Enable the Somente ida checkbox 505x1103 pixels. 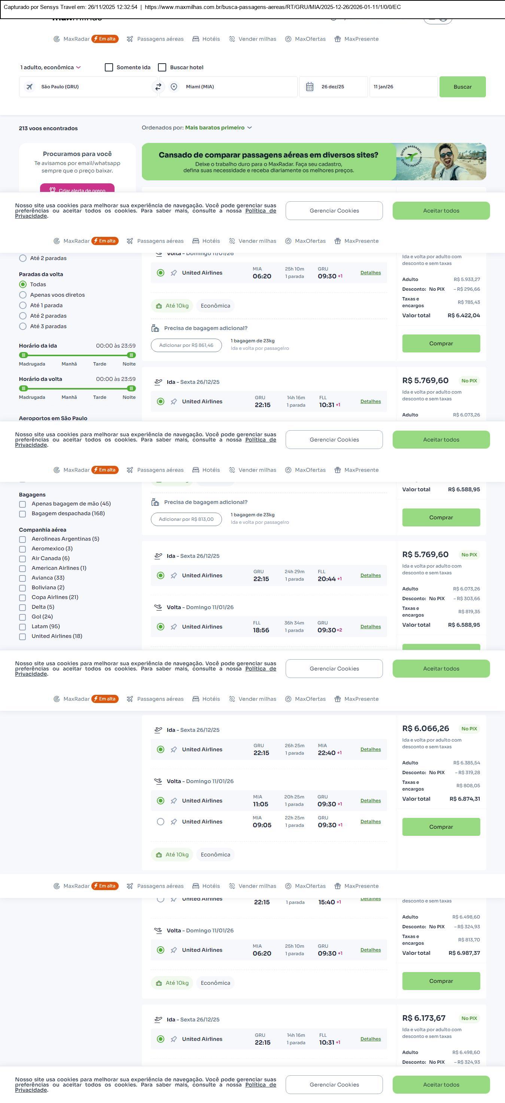coord(109,68)
